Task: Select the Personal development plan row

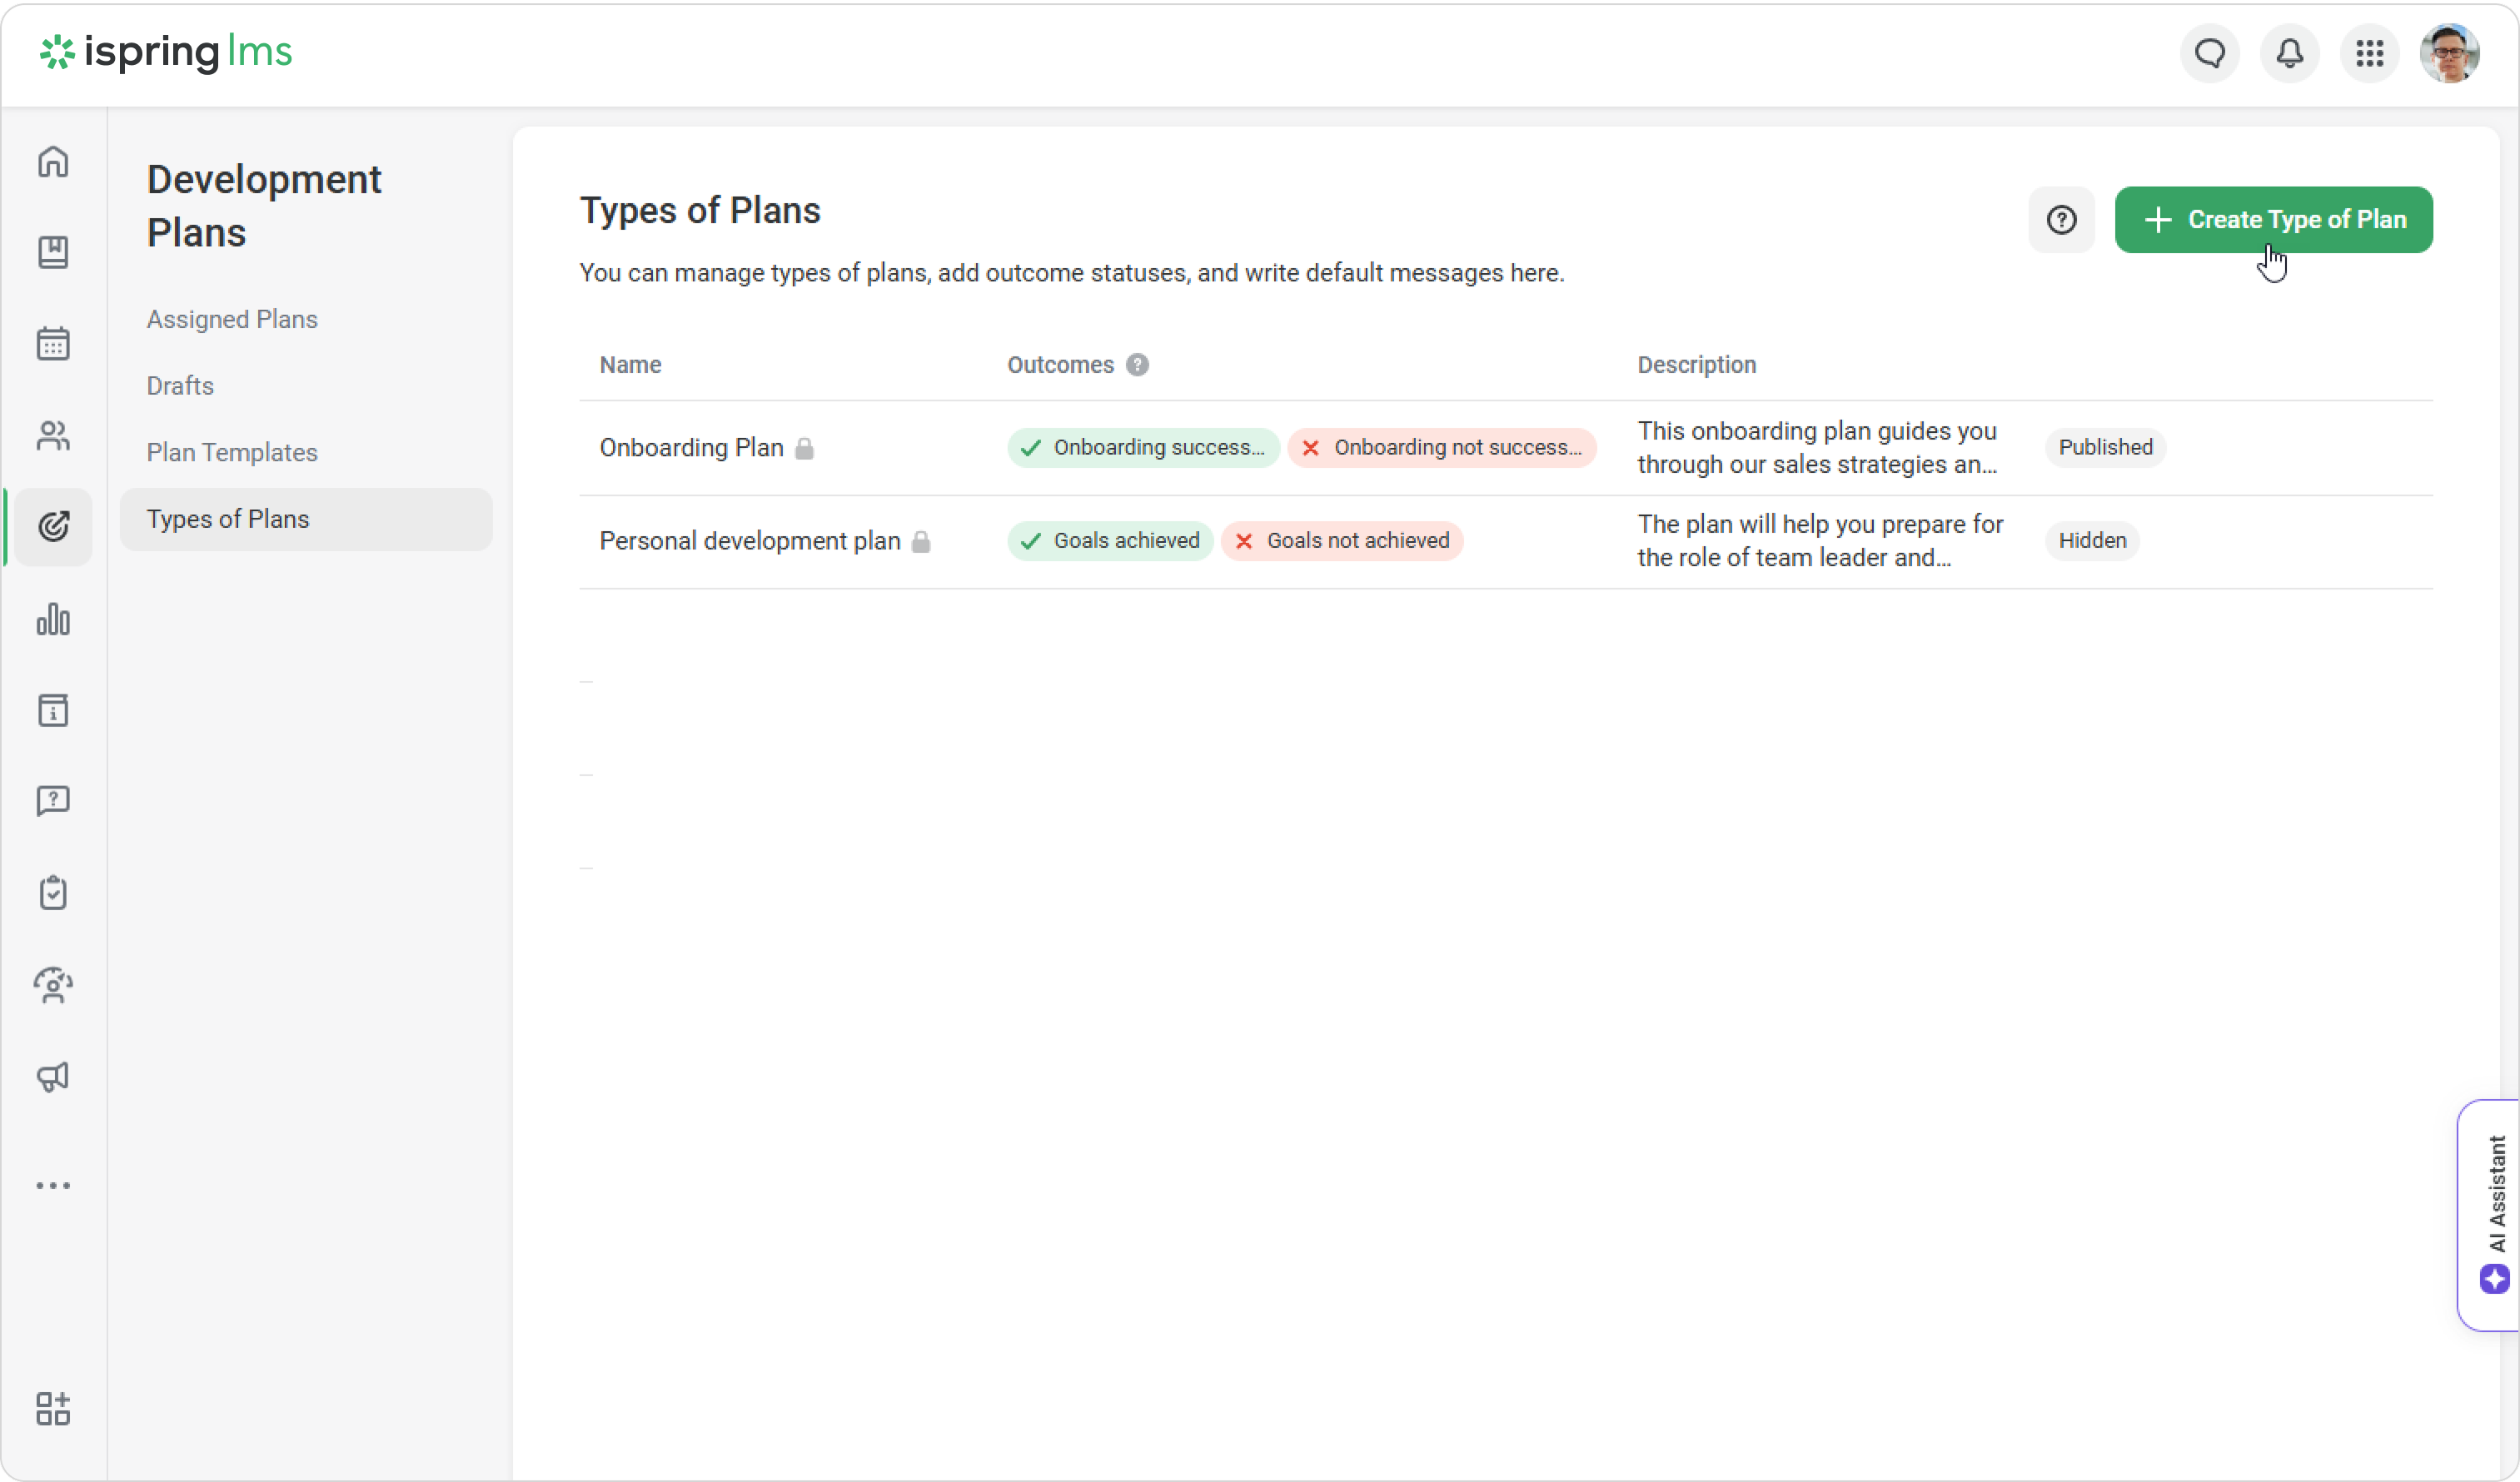Action: (749, 541)
